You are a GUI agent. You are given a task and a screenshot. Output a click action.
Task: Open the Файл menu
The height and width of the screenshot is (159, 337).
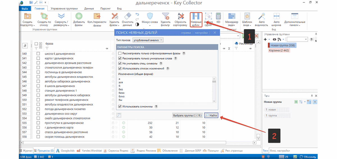26,9
